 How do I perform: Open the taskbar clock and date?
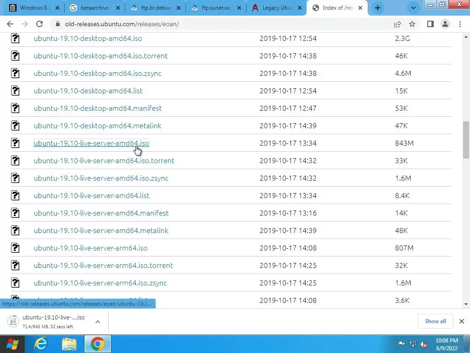447,344
